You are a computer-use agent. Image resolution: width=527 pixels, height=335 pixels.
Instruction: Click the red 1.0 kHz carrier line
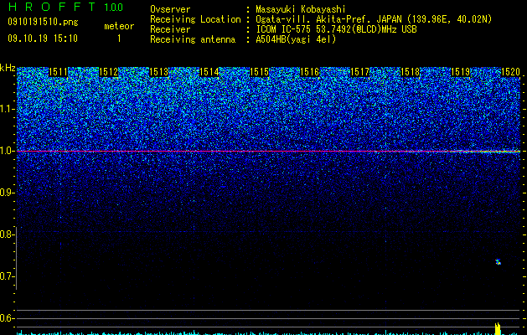(x=268, y=152)
